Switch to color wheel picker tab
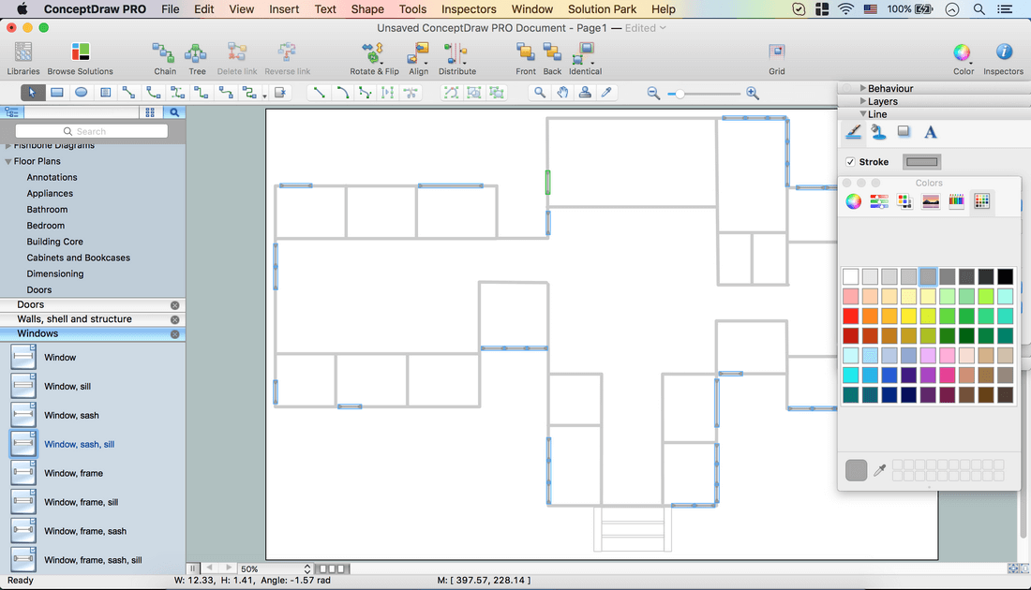The width and height of the screenshot is (1031, 590). [854, 201]
